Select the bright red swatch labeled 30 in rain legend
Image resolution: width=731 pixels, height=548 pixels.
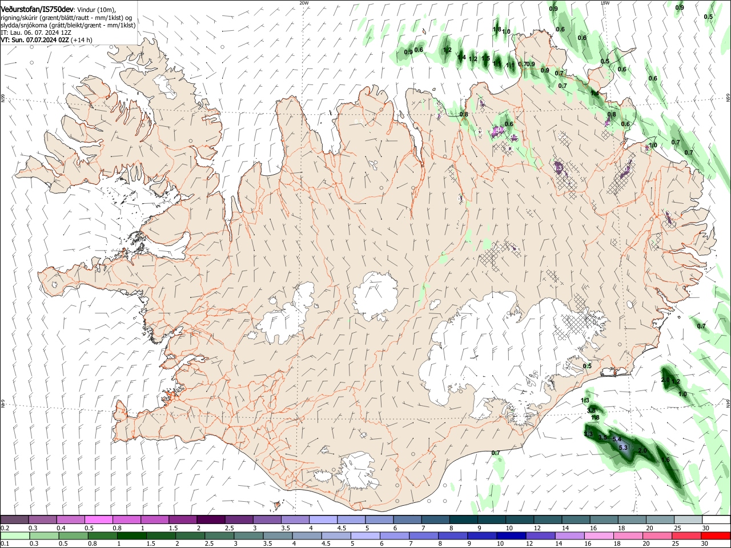pyautogui.click(x=716, y=535)
